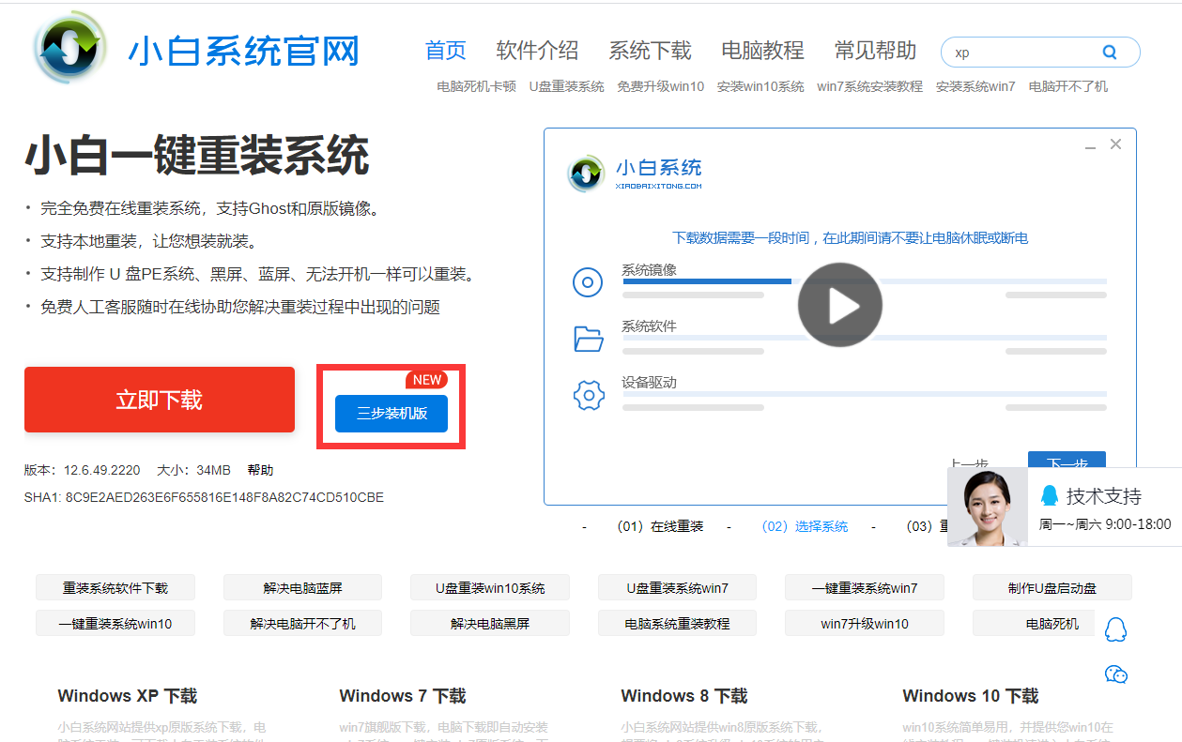This screenshot has height=742, width=1182.
Task: Click the U盘重装系统win7 tag button
Action: [678, 588]
